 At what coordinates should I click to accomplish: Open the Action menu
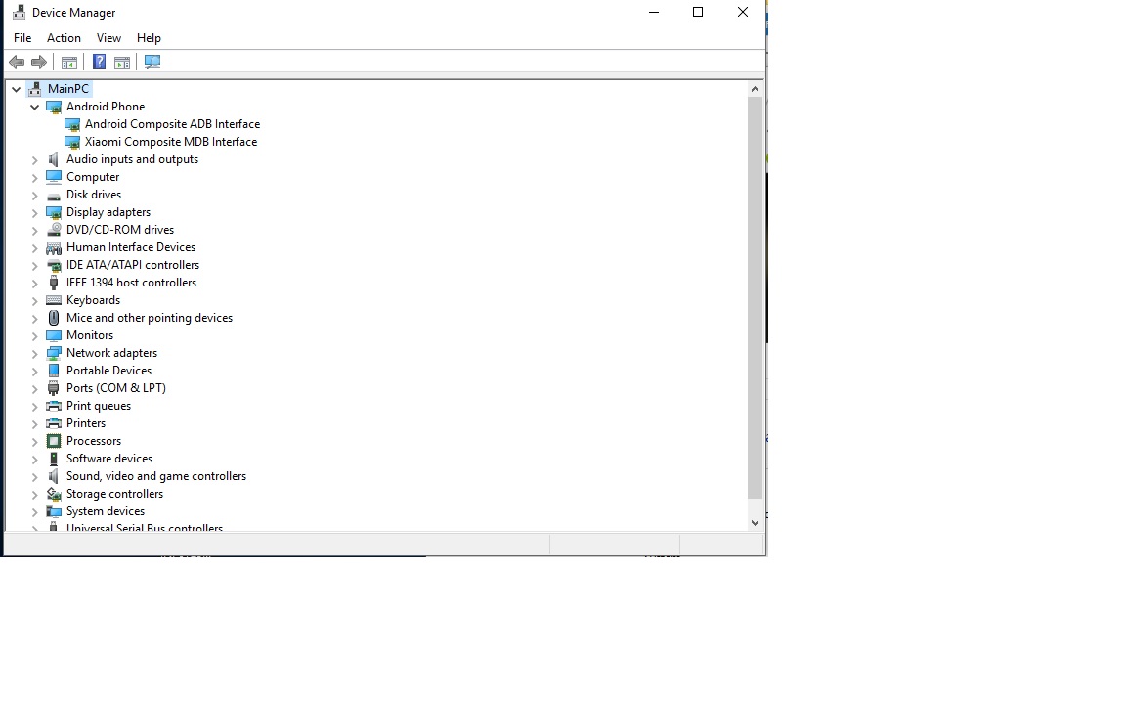(x=64, y=38)
